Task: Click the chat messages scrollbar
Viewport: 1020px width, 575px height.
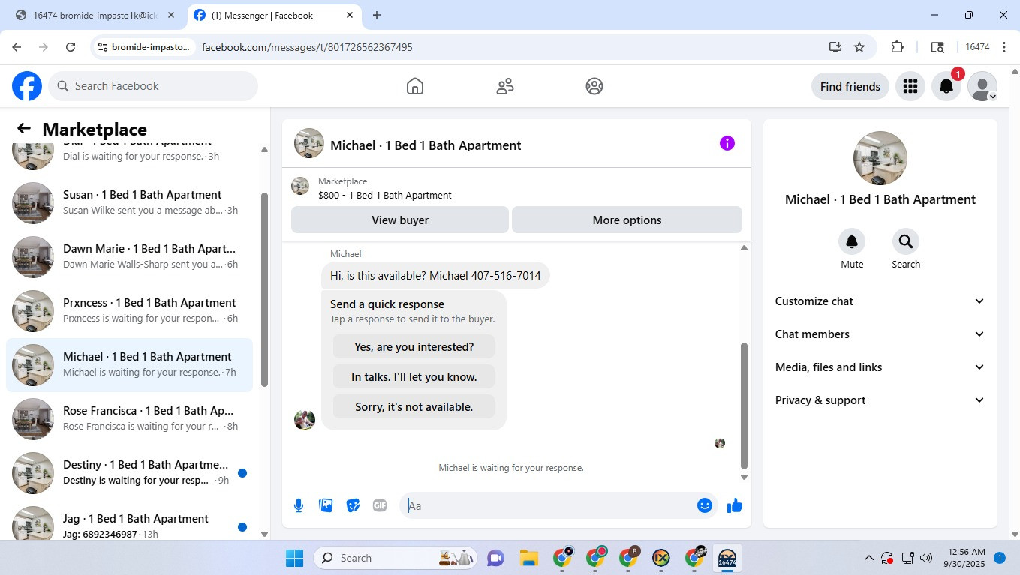Action: (x=744, y=406)
